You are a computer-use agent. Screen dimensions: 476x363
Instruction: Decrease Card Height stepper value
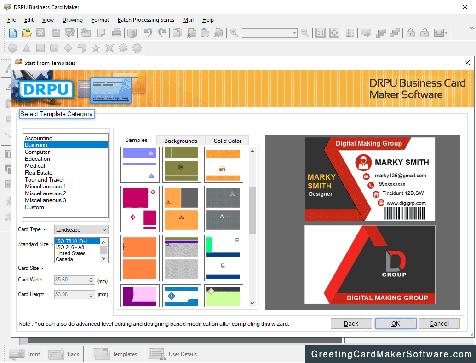pyautogui.click(x=91, y=296)
